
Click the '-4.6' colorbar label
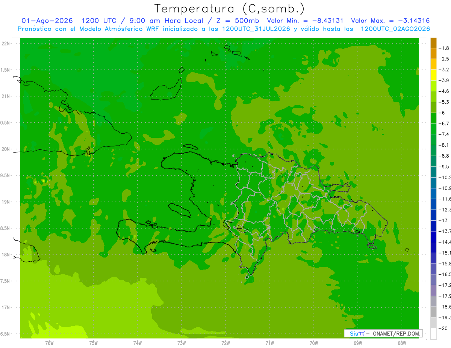click(x=444, y=91)
